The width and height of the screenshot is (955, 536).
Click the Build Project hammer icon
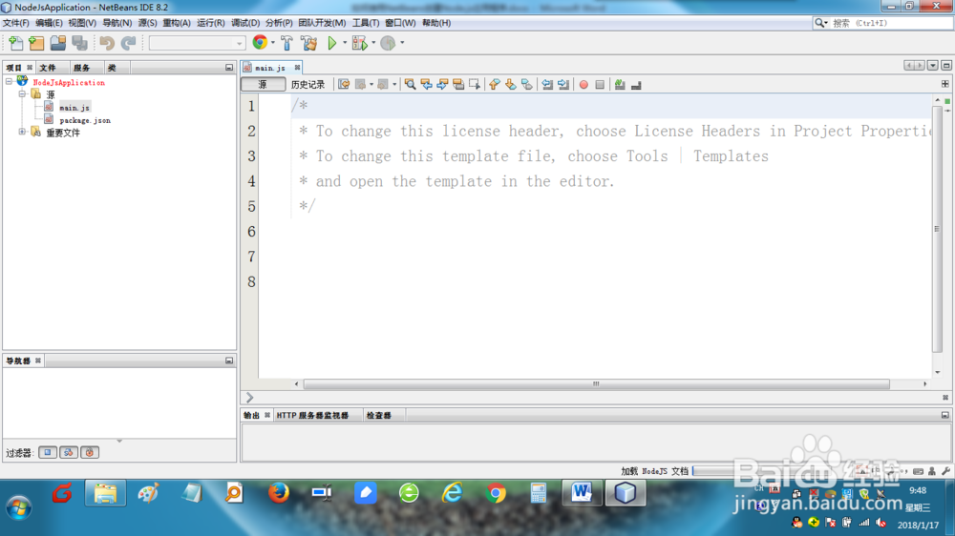coord(286,43)
